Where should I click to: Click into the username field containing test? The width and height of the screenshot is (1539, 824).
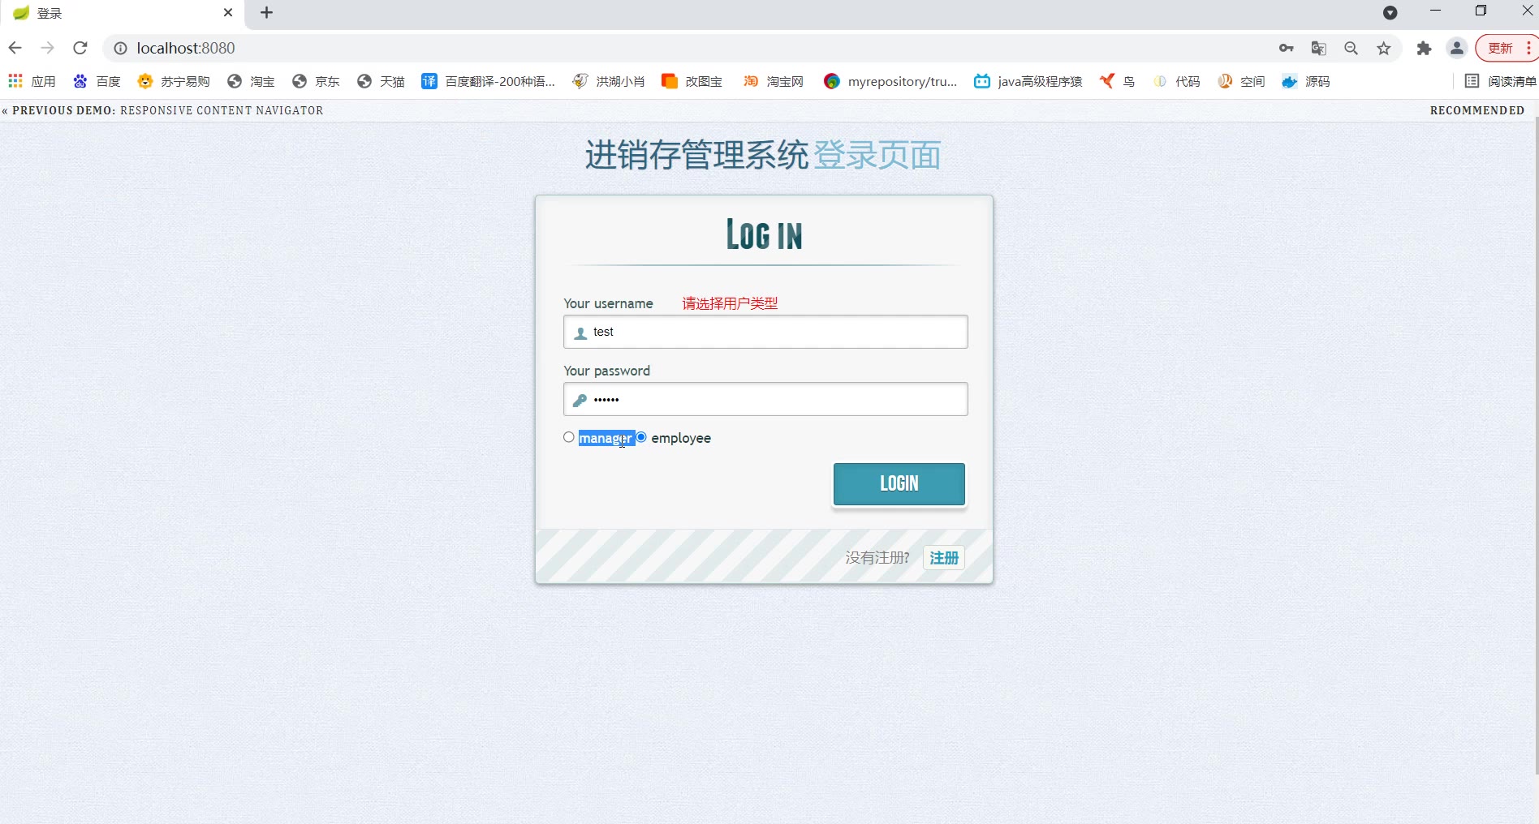tap(765, 332)
